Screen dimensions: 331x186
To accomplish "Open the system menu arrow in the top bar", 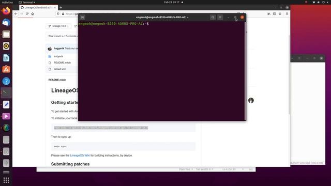I will tap(327, 2).
